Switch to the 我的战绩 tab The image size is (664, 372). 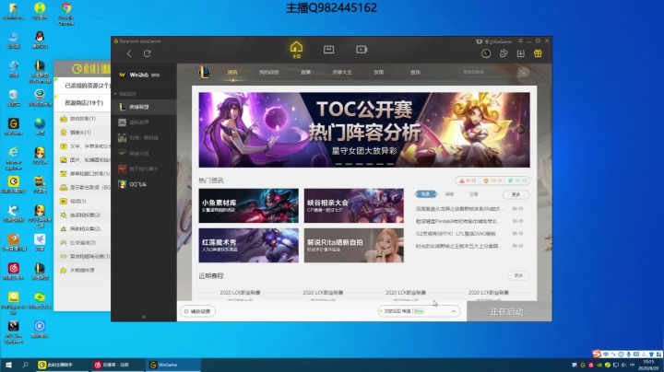coord(269,73)
